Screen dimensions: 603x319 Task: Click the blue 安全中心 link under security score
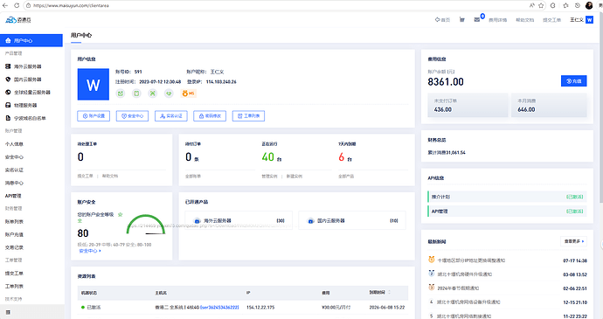click(x=90, y=251)
